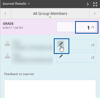Click the pencil icon for the second group member

click(x=61, y=56)
